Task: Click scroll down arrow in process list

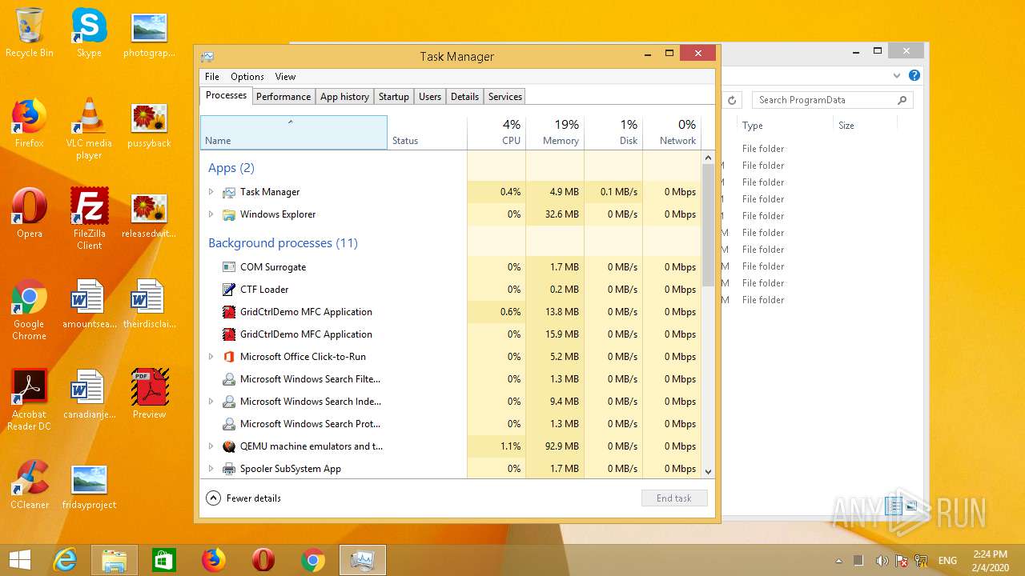Action: pos(708,472)
